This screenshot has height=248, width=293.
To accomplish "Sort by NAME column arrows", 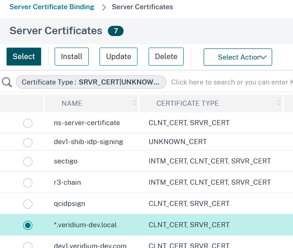I will [x=134, y=103].
